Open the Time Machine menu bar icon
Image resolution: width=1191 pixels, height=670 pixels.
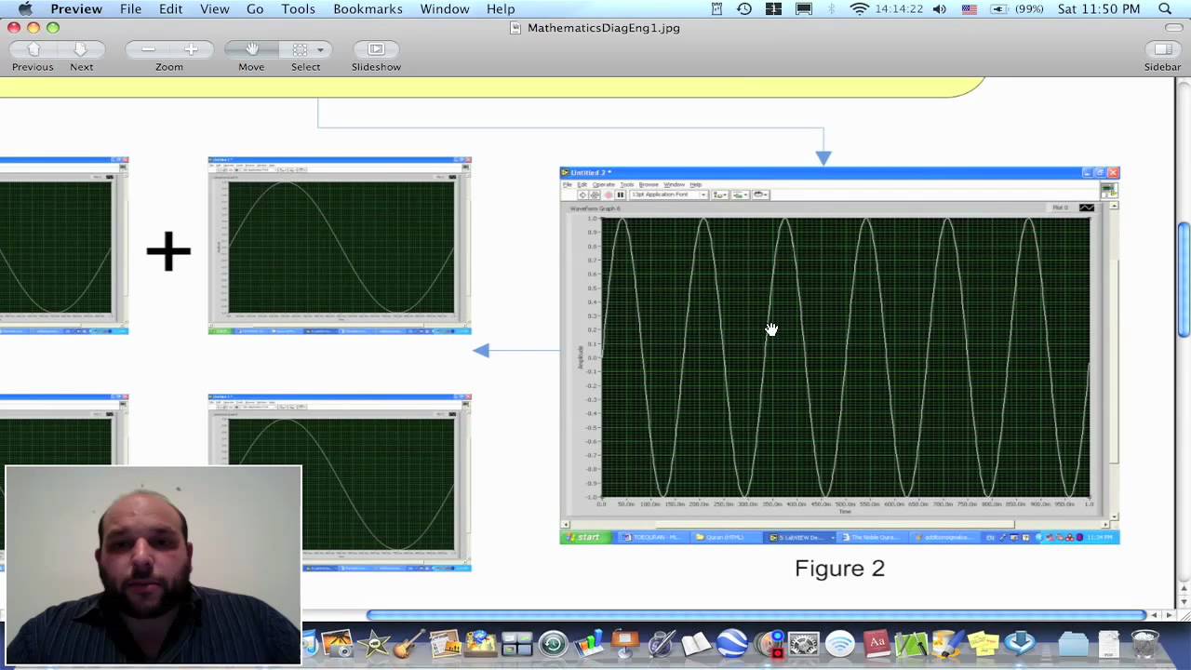pos(744,9)
